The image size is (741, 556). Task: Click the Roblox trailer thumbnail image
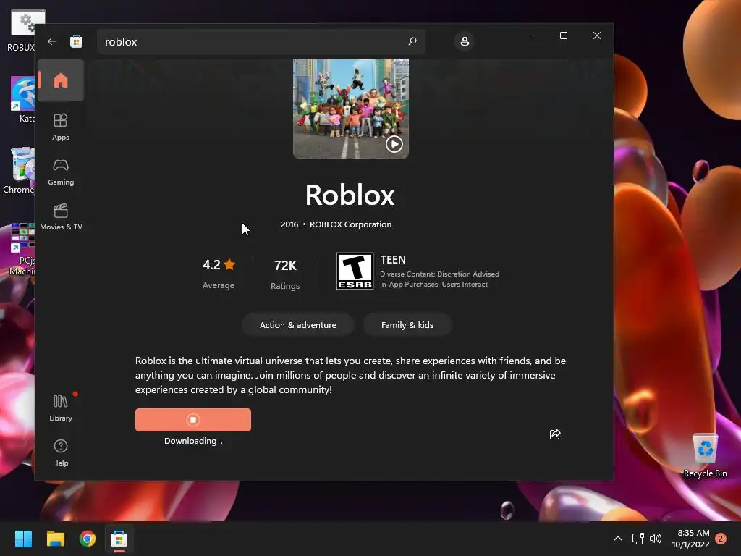pos(351,109)
